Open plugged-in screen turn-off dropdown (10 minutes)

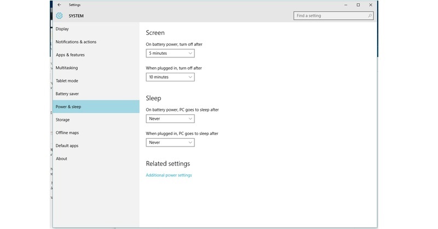(170, 77)
